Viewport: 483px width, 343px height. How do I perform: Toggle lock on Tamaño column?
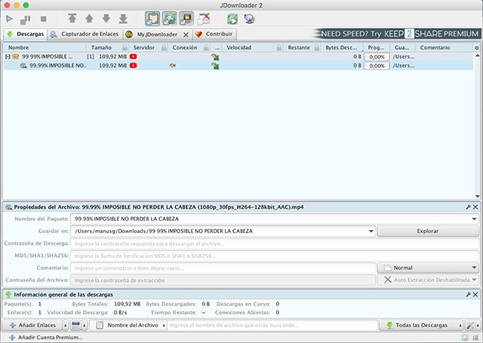point(125,47)
